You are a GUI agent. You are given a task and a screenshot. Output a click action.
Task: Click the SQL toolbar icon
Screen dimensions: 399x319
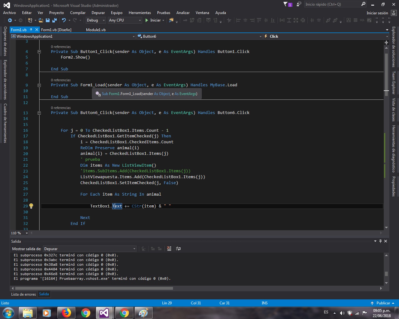click(362, 20)
